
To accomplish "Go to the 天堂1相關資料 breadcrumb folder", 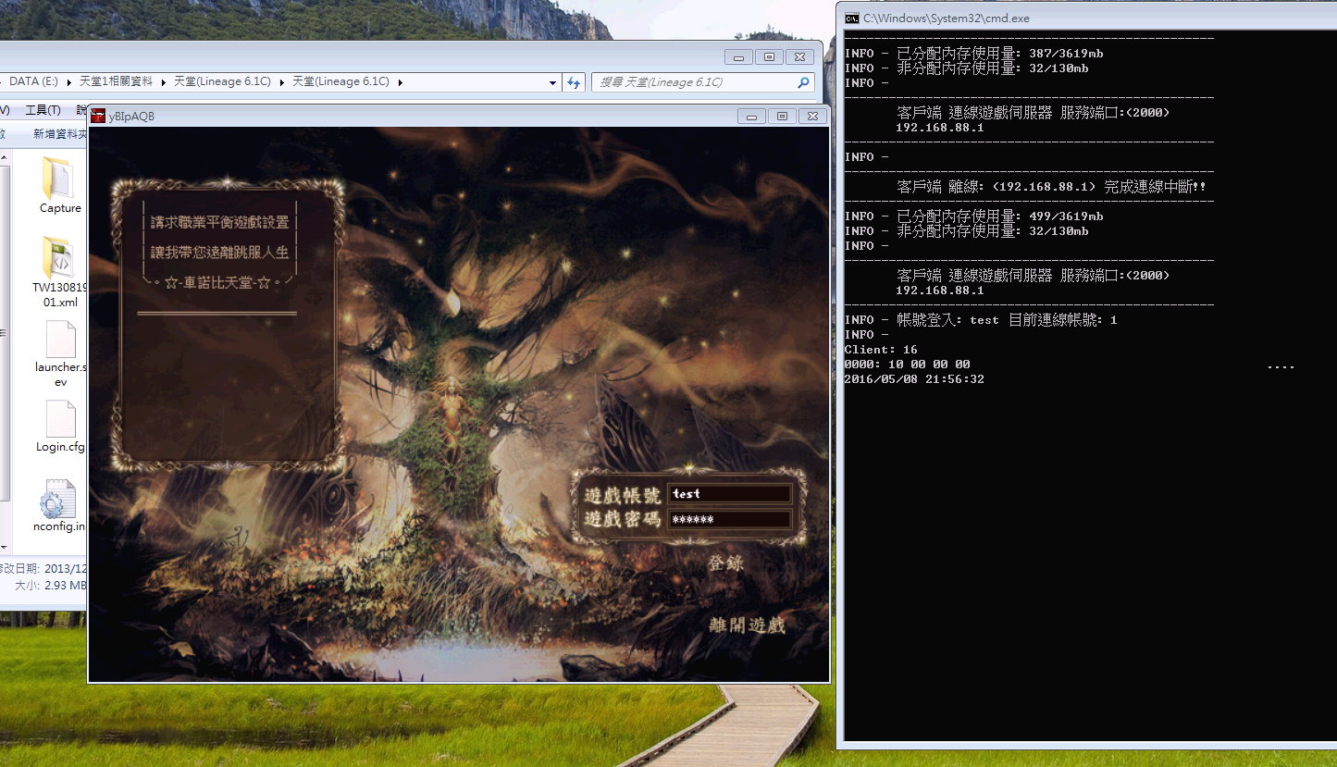I will coord(117,81).
